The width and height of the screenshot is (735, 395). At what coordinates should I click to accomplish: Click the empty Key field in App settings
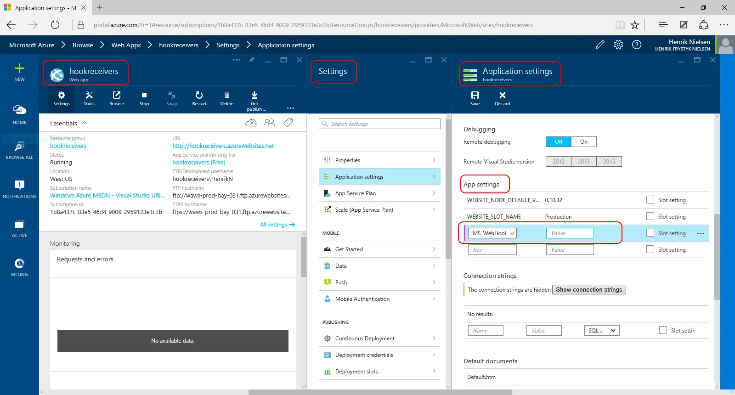point(492,249)
